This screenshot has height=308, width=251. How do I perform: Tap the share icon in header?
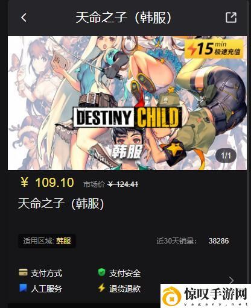coord(231,17)
